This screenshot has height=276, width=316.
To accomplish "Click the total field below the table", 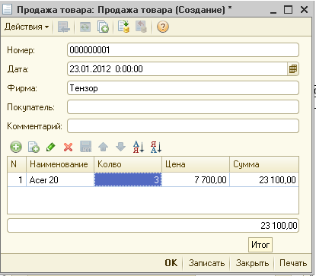I will click(153, 226).
